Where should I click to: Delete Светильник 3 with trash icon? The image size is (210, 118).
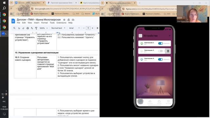point(168,51)
